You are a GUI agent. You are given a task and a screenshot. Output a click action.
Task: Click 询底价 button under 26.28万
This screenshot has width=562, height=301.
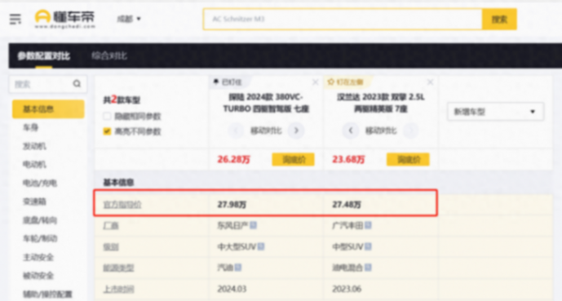point(293,159)
